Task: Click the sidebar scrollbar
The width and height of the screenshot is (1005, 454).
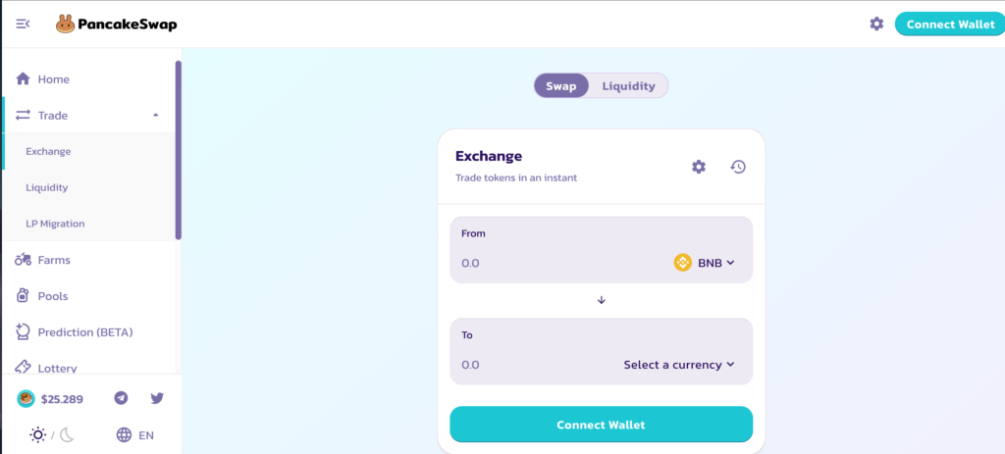Action: point(178,149)
